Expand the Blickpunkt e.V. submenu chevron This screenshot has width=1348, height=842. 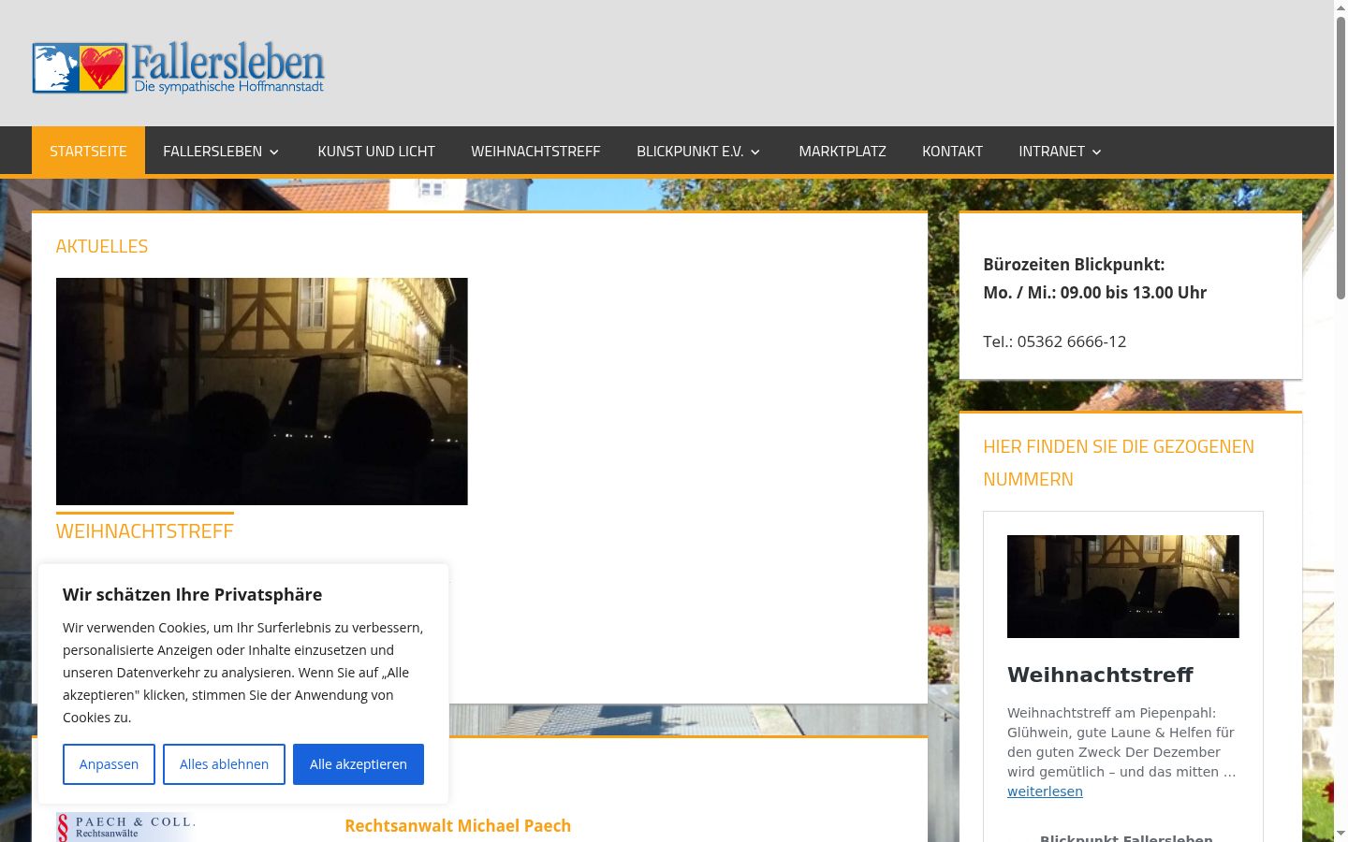tap(755, 152)
